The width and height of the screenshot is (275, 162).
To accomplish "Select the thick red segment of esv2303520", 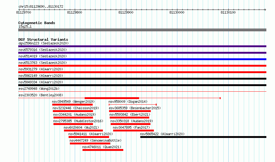I will [112, 98].
